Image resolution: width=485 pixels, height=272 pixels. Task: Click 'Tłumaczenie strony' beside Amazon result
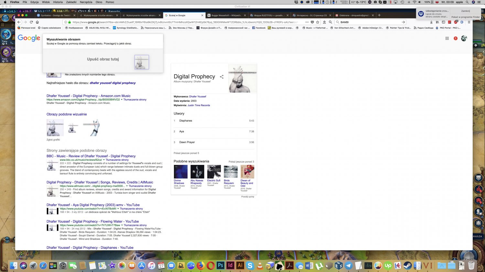(x=135, y=100)
